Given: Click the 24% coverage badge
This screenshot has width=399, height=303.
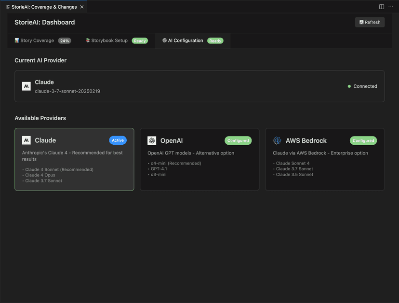Looking at the screenshot, I should click(65, 41).
